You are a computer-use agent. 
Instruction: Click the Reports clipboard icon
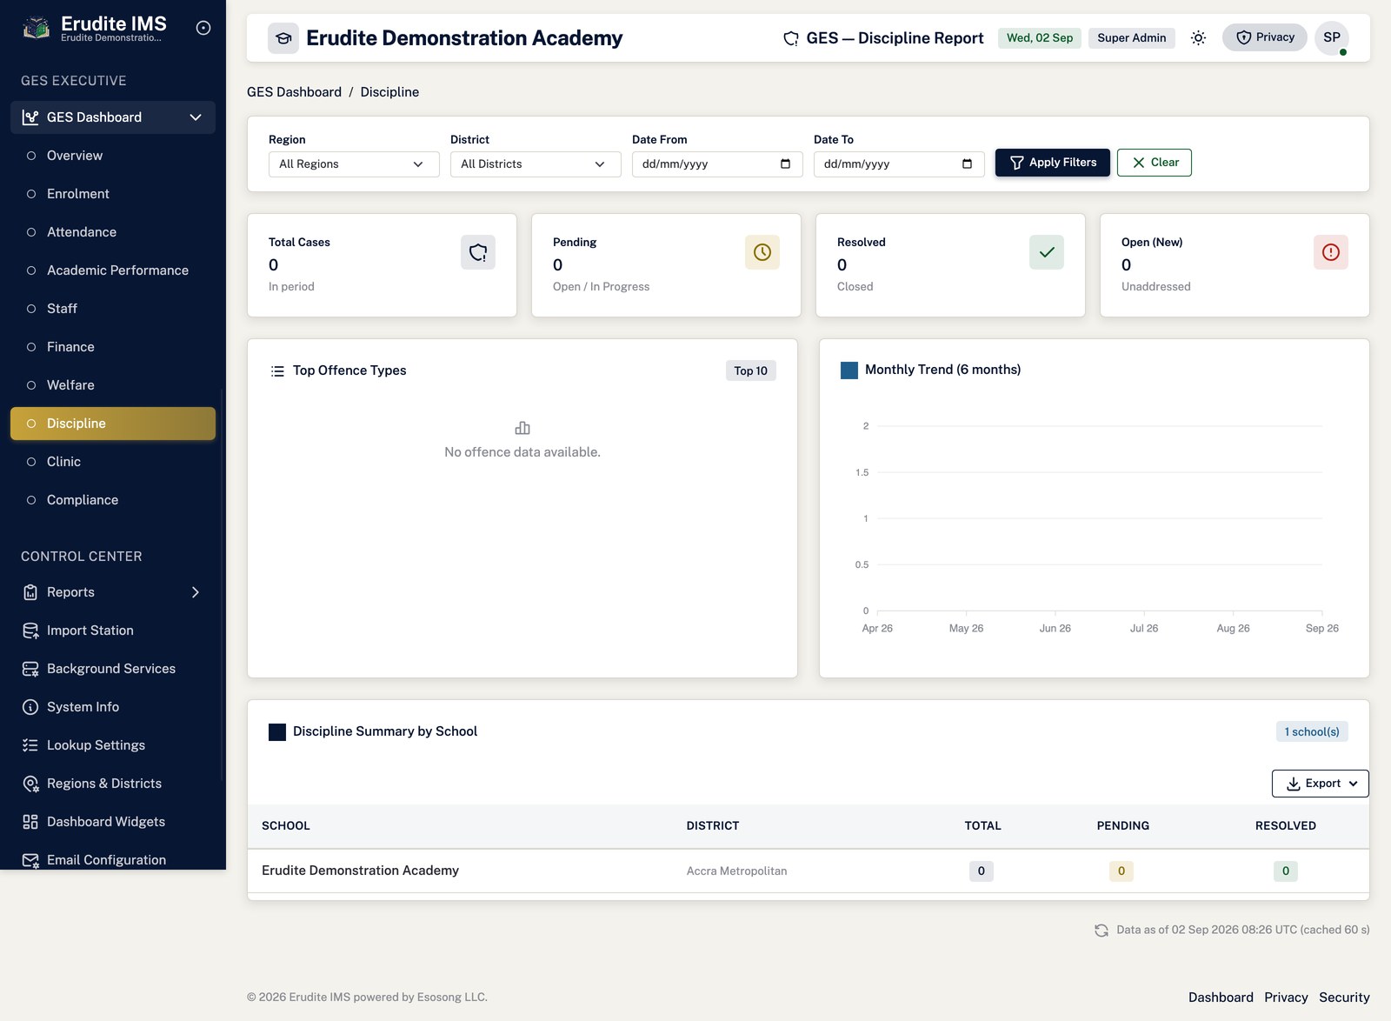click(x=30, y=592)
